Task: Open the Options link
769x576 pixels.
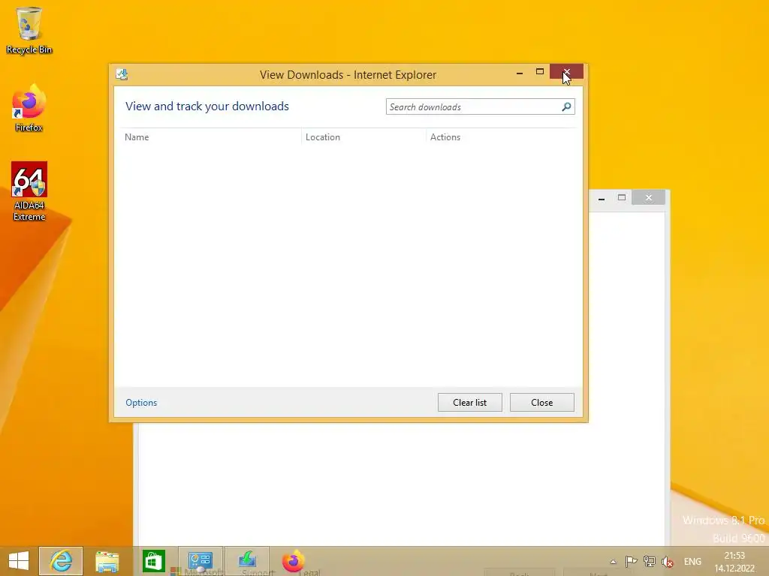Action: click(x=141, y=403)
